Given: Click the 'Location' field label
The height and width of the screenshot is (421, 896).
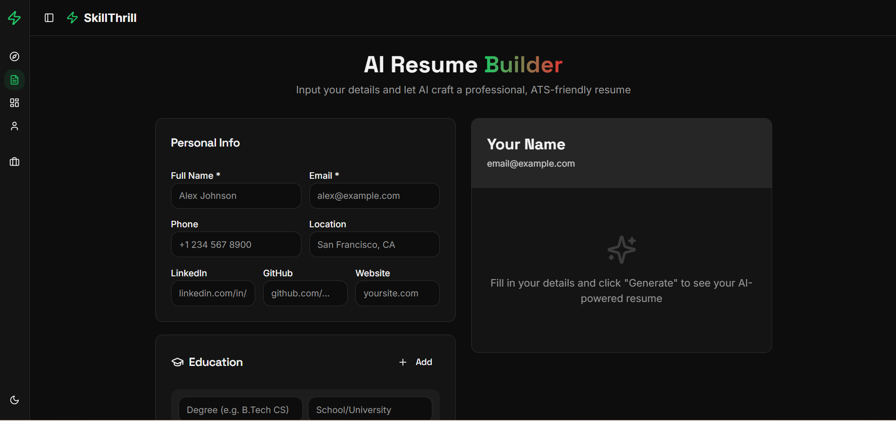Looking at the screenshot, I should click(328, 224).
